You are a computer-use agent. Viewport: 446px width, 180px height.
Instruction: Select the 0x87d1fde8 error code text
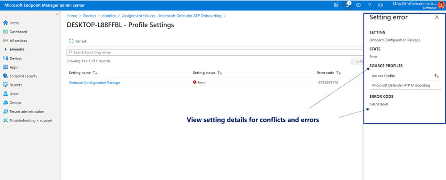click(x=379, y=104)
